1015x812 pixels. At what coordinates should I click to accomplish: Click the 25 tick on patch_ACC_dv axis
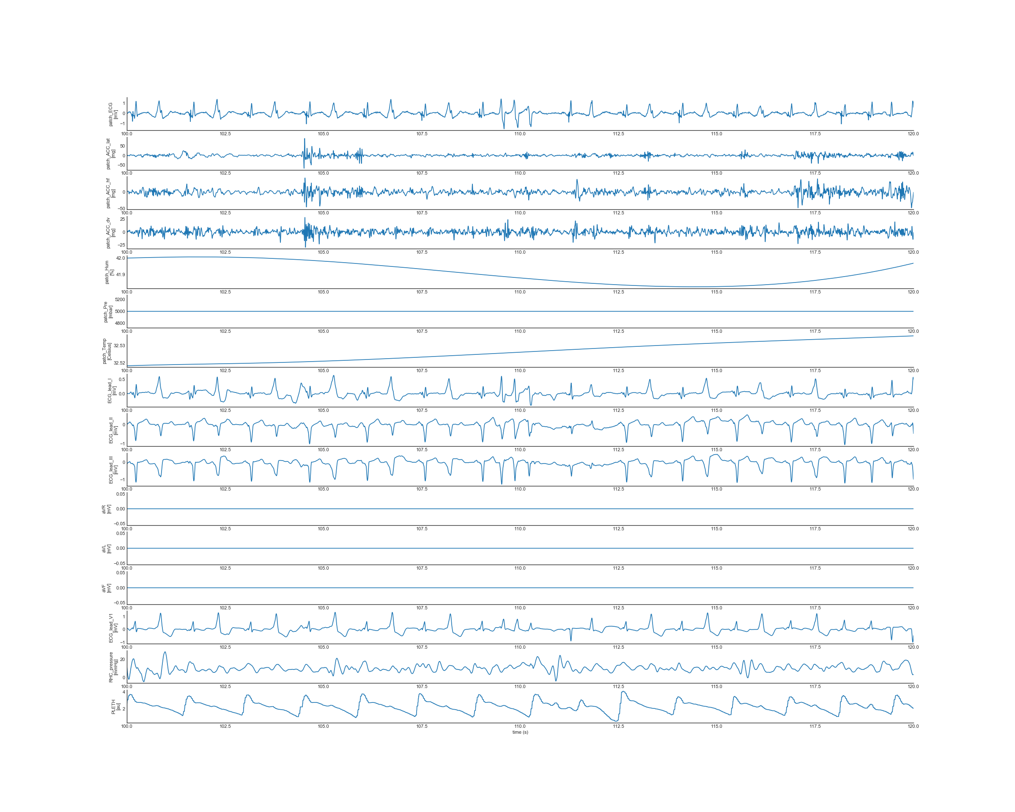click(x=122, y=219)
